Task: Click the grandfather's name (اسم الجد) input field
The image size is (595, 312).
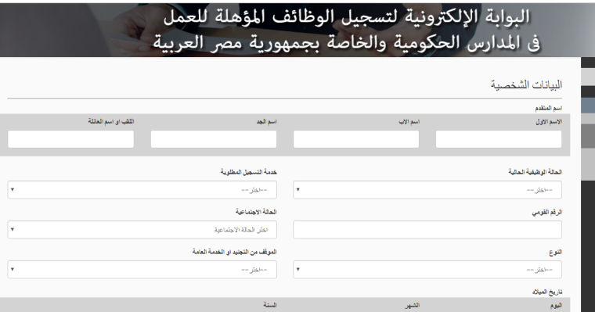Action: (214, 139)
